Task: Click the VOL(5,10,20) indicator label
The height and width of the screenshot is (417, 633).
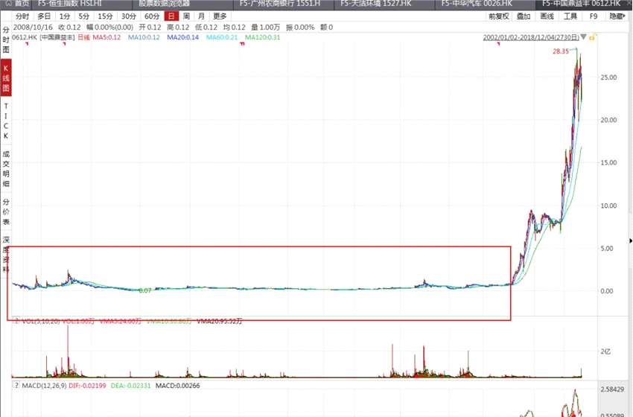Action: click(41, 322)
